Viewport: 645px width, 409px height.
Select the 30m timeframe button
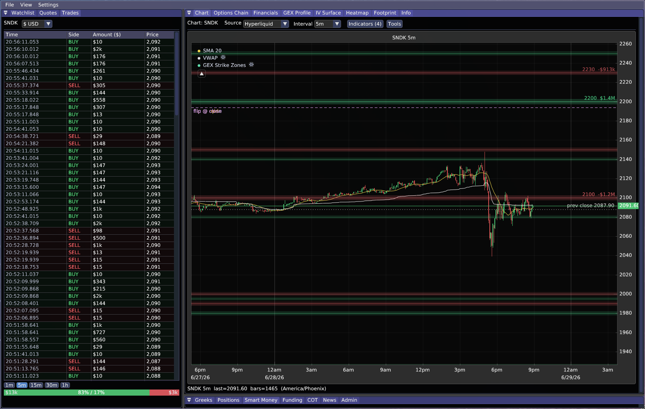52,385
